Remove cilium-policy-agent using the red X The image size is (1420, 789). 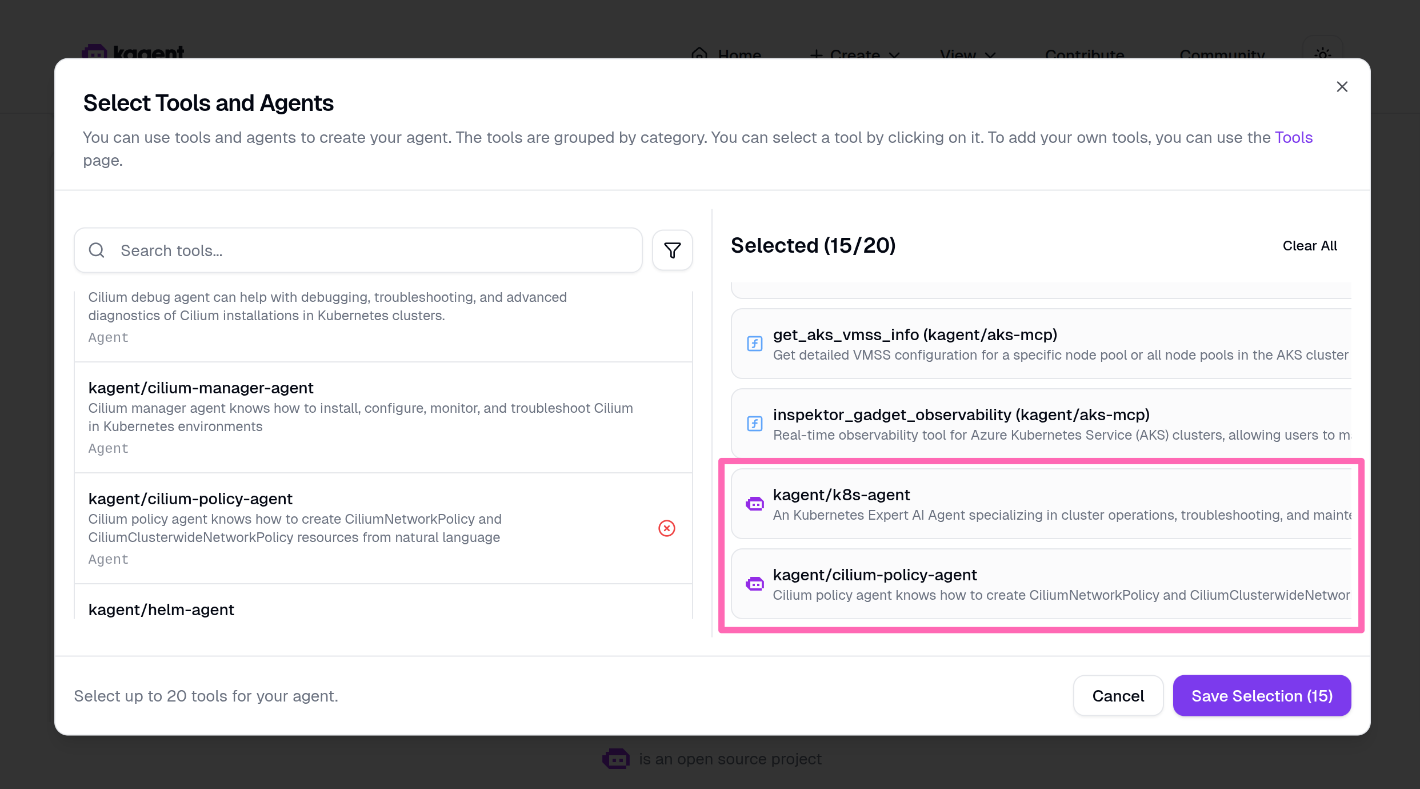coord(666,528)
